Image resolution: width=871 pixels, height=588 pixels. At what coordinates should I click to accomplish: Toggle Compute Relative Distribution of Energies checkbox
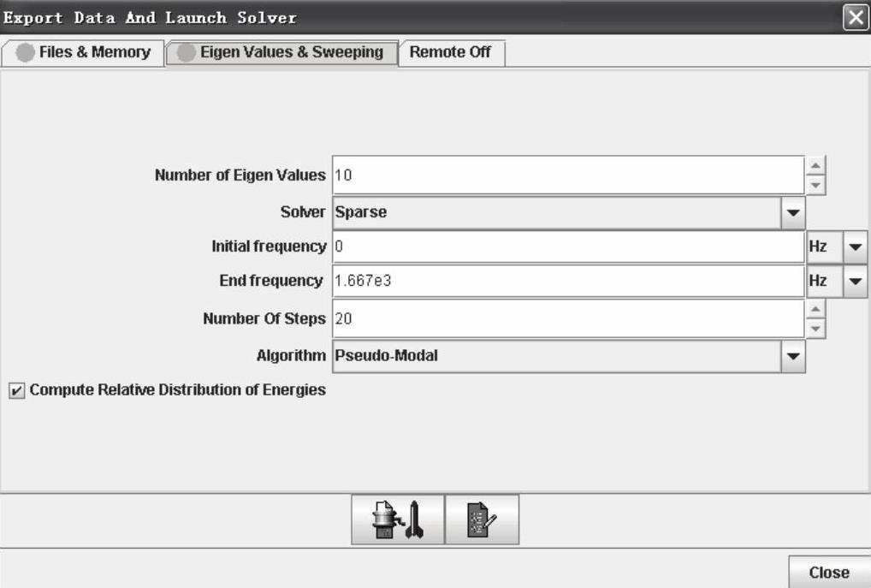pyautogui.click(x=16, y=390)
